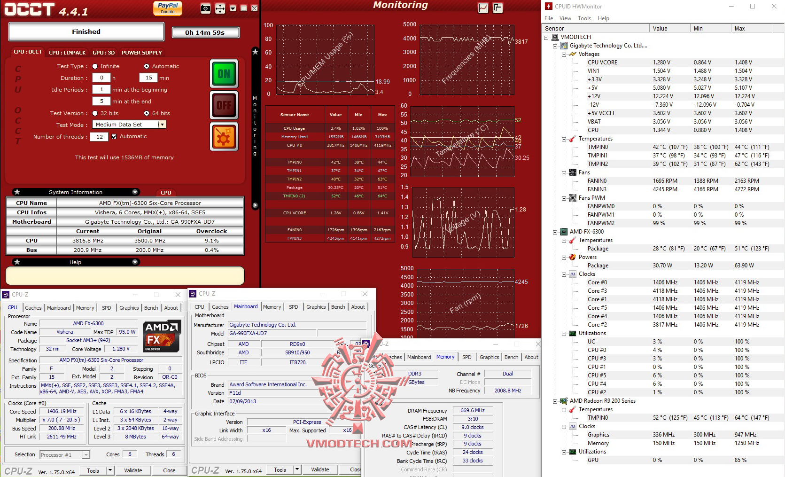Click the Voltages lightning icon in HWMonitor
This screenshot has width=785, height=477.
pos(573,54)
